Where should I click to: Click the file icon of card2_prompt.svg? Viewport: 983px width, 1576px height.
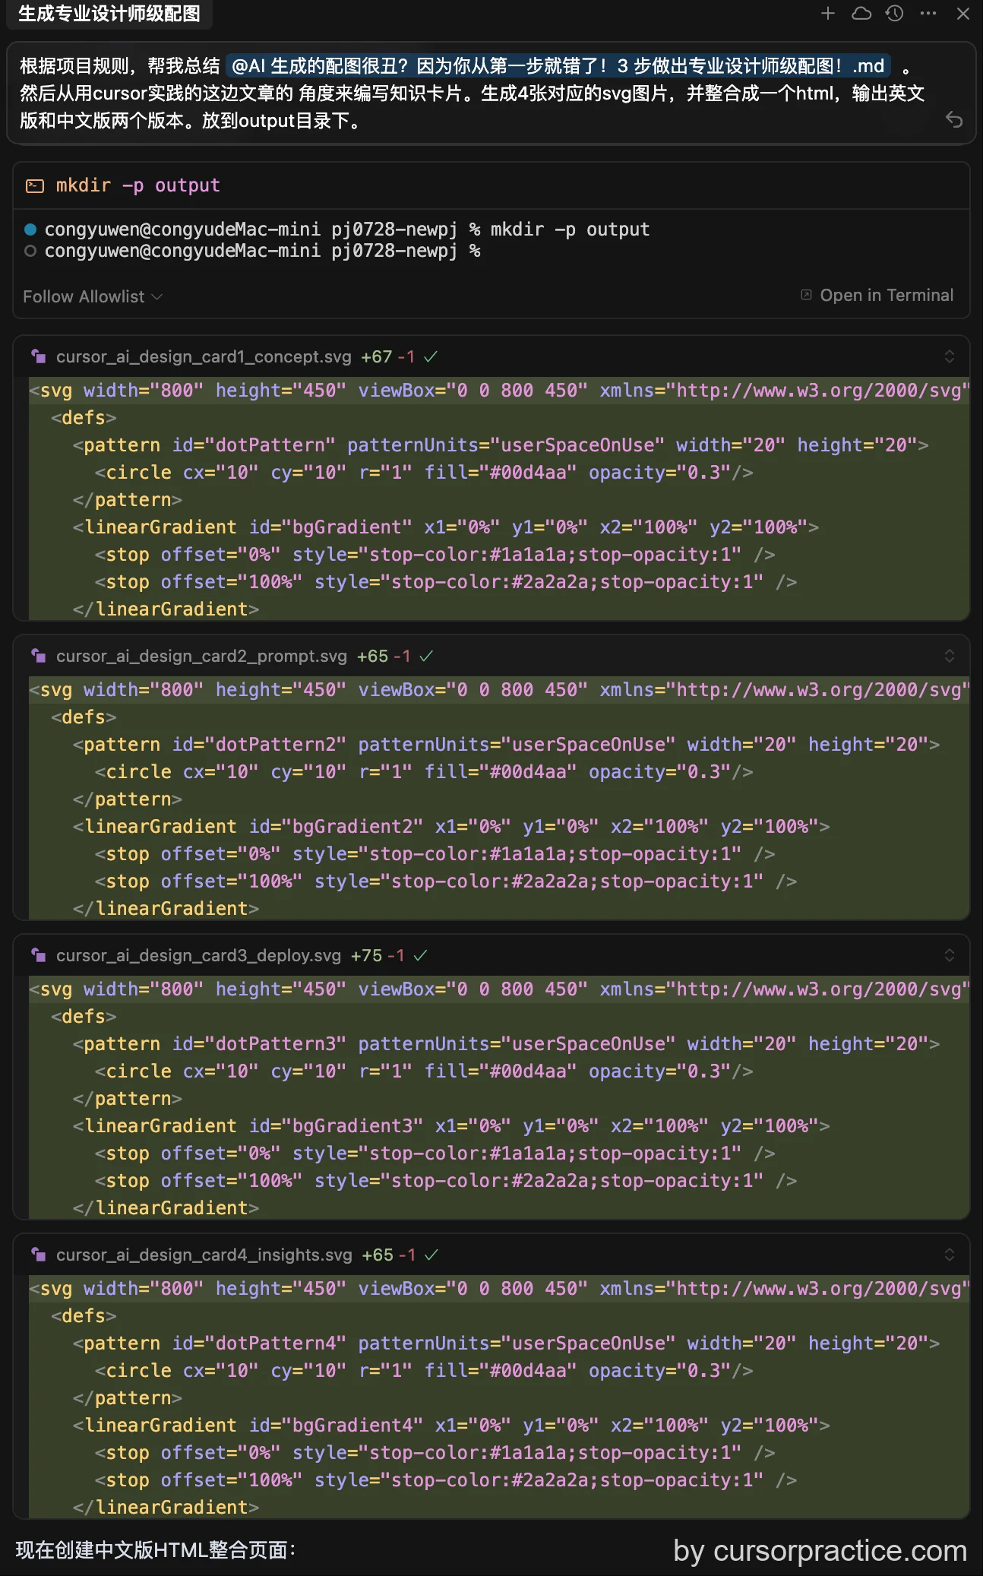coord(38,656)
